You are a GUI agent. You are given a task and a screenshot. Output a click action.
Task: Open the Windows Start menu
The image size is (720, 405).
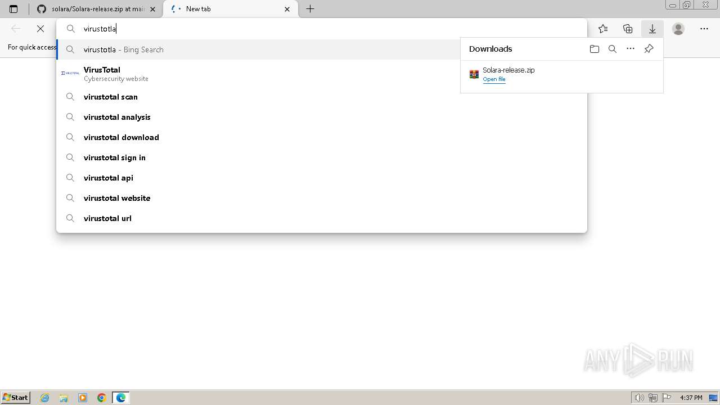click(x=15, y=398)
